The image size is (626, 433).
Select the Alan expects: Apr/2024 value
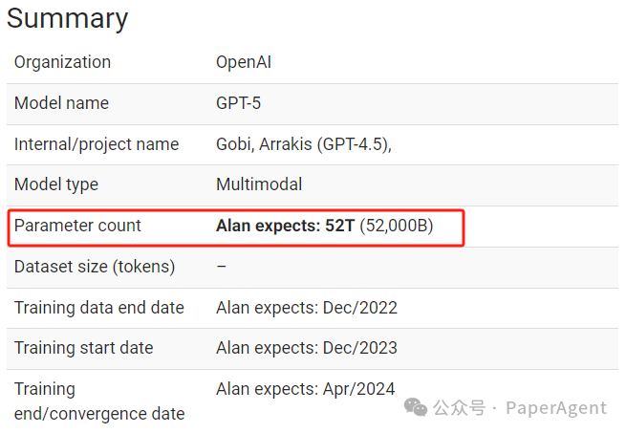(x=306, y=389)
